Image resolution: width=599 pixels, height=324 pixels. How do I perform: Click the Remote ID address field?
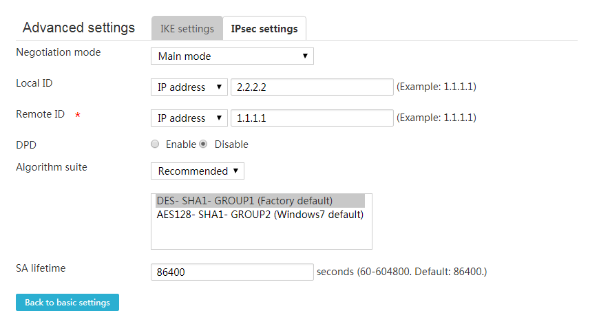coord(312,118)
